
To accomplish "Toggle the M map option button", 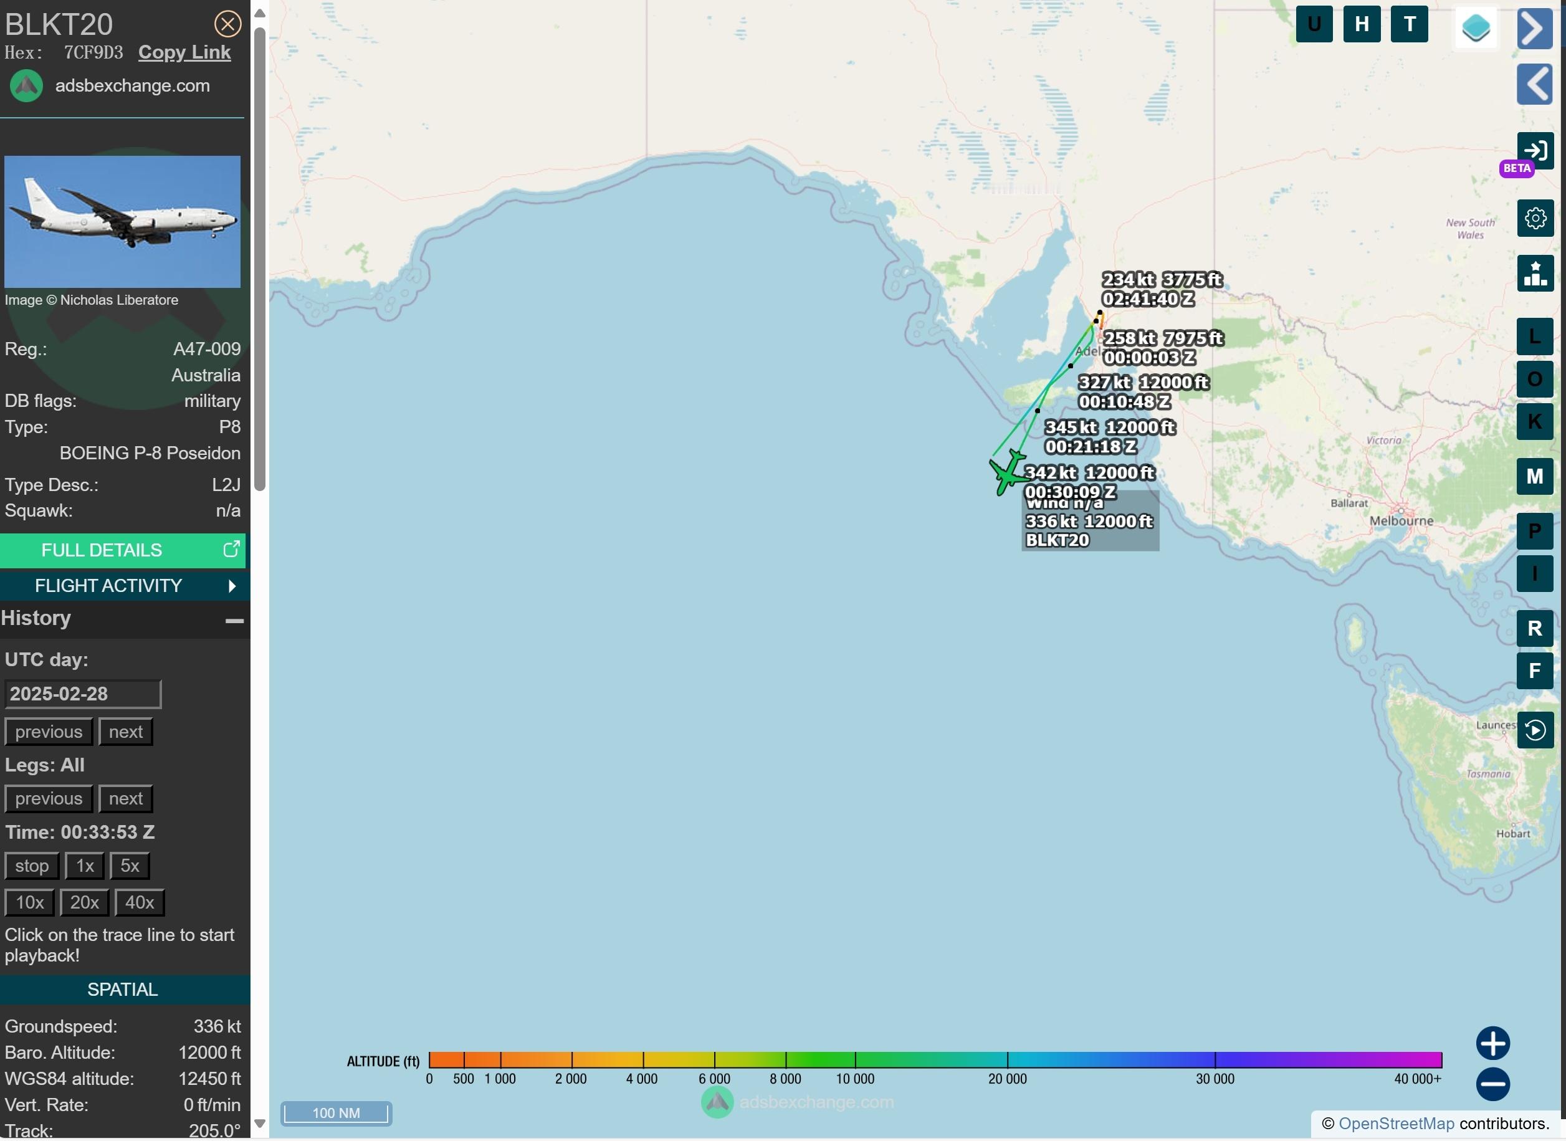I will [x=1535, y=476].
